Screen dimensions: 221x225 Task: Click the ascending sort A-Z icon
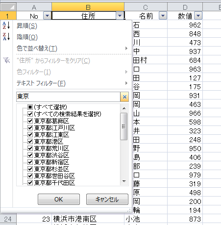tap(6, 25)
